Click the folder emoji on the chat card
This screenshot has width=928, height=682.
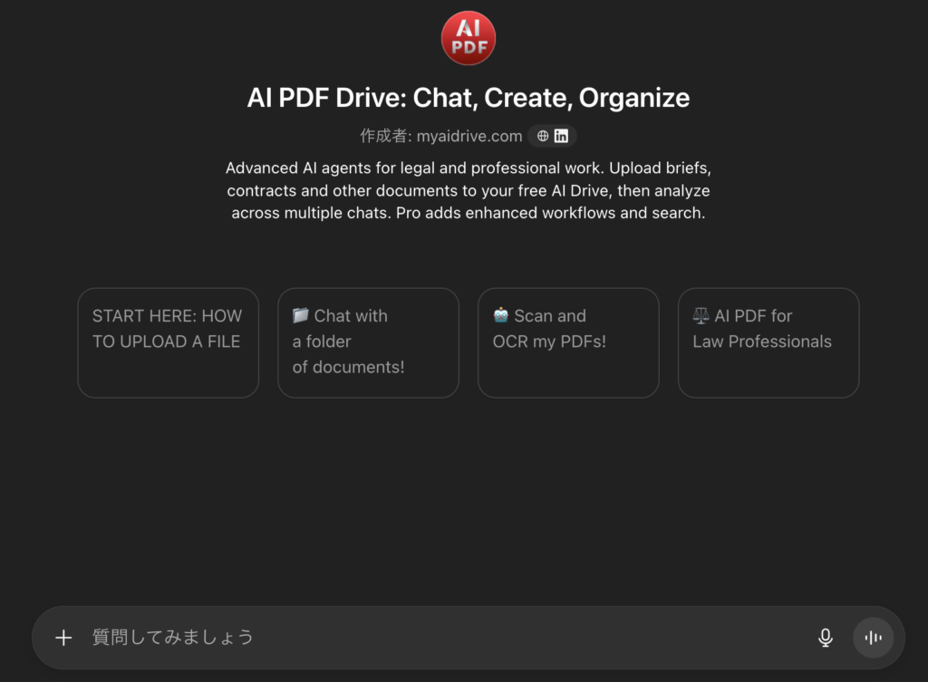(301, 315)
